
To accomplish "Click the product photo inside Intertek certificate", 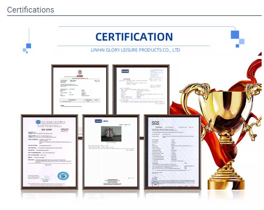I will coord(111,134).
